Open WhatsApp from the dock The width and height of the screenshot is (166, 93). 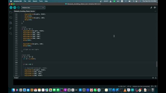[x=95, y=90]
